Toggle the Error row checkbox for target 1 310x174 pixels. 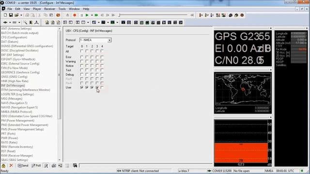[87, 57]
